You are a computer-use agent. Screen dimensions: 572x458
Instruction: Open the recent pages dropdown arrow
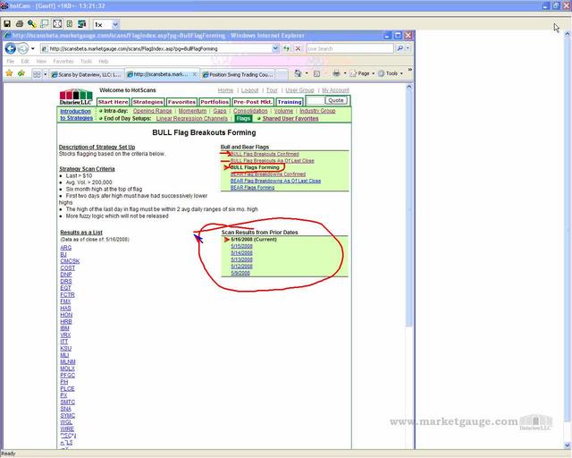click(x=33, y=48)
